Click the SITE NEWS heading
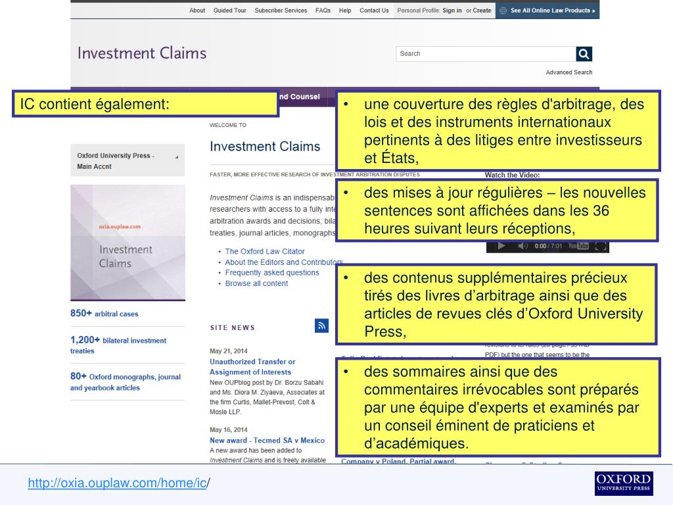 tap(232, 327)
